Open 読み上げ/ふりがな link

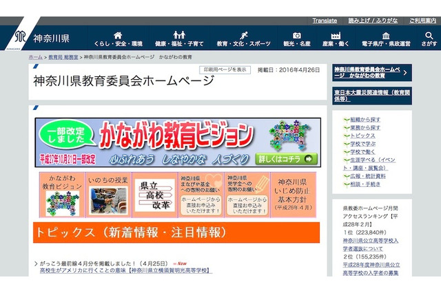(x=373, y=21)
